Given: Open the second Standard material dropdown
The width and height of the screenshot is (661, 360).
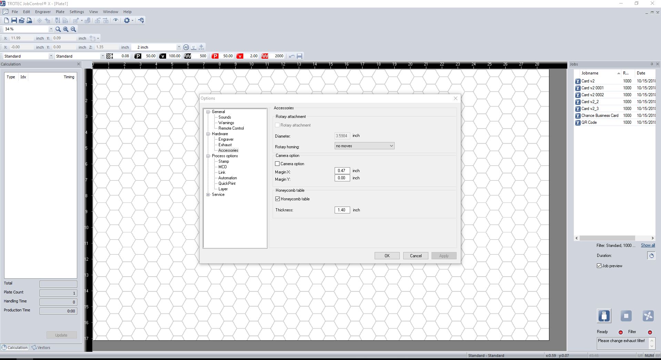Looking at the screenshot, I should (102, 56).
